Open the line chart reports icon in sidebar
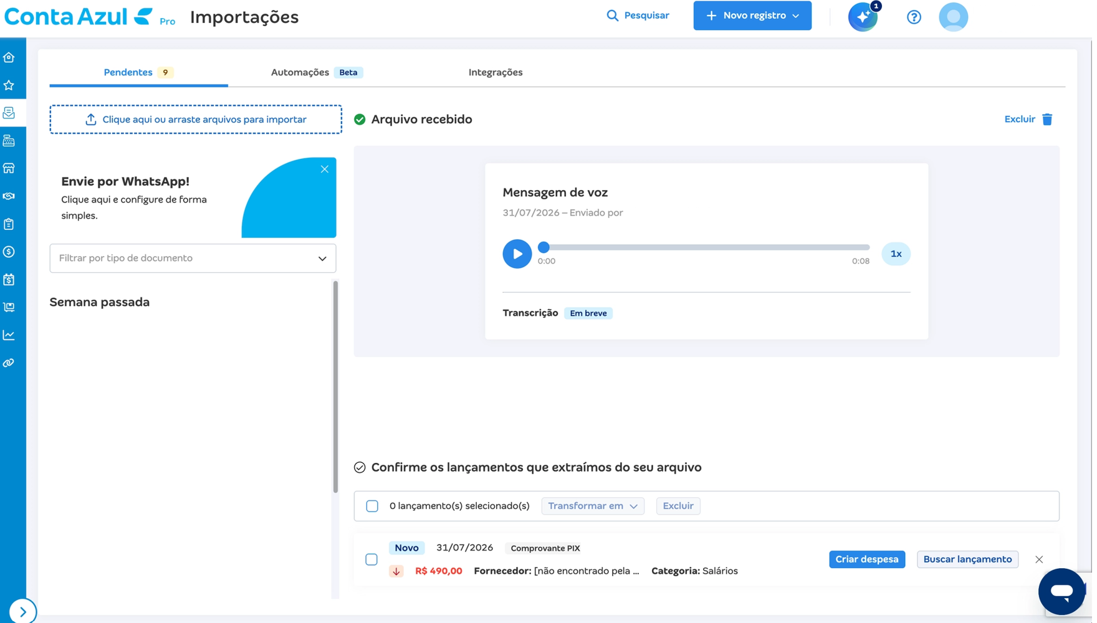The height and width of the screenshot is (623, 1097). pos(9,335)
